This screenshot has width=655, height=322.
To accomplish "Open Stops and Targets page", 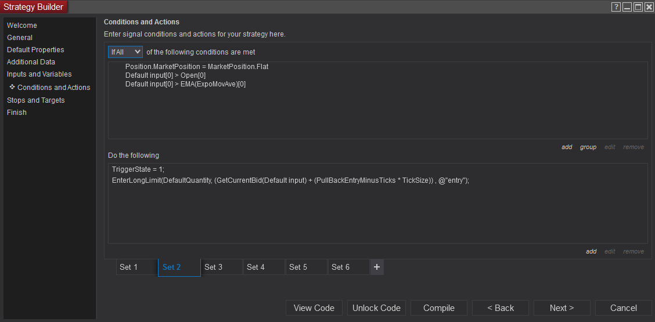I will pos(36,100).
